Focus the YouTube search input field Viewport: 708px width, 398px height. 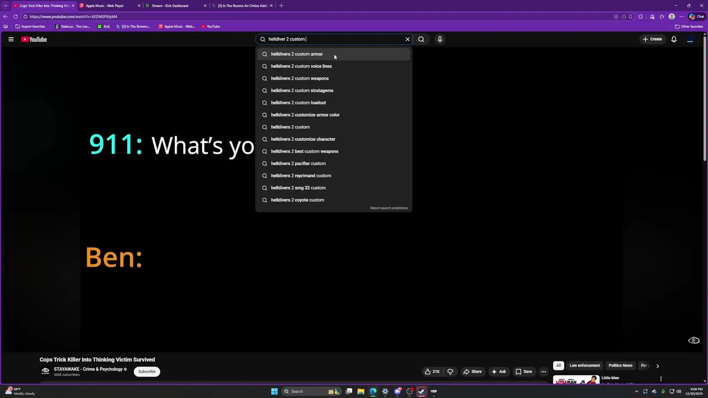click(335, 39)
